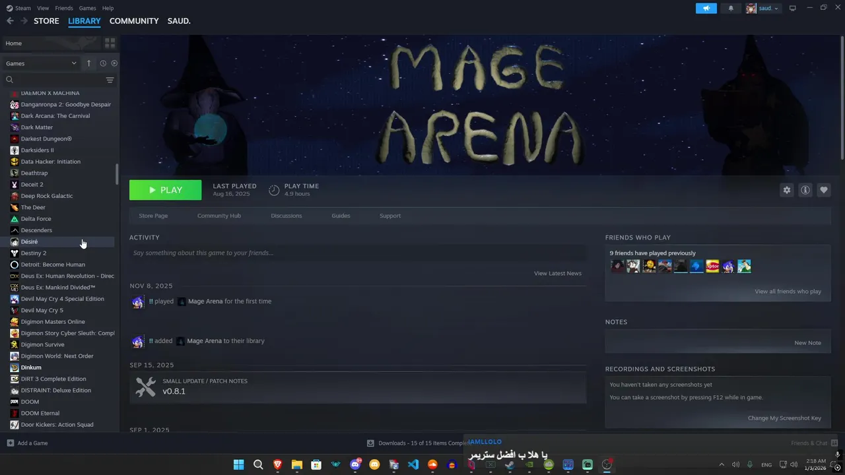Click New Note in Notes panel
845x475 pixels.
(807, 342)
